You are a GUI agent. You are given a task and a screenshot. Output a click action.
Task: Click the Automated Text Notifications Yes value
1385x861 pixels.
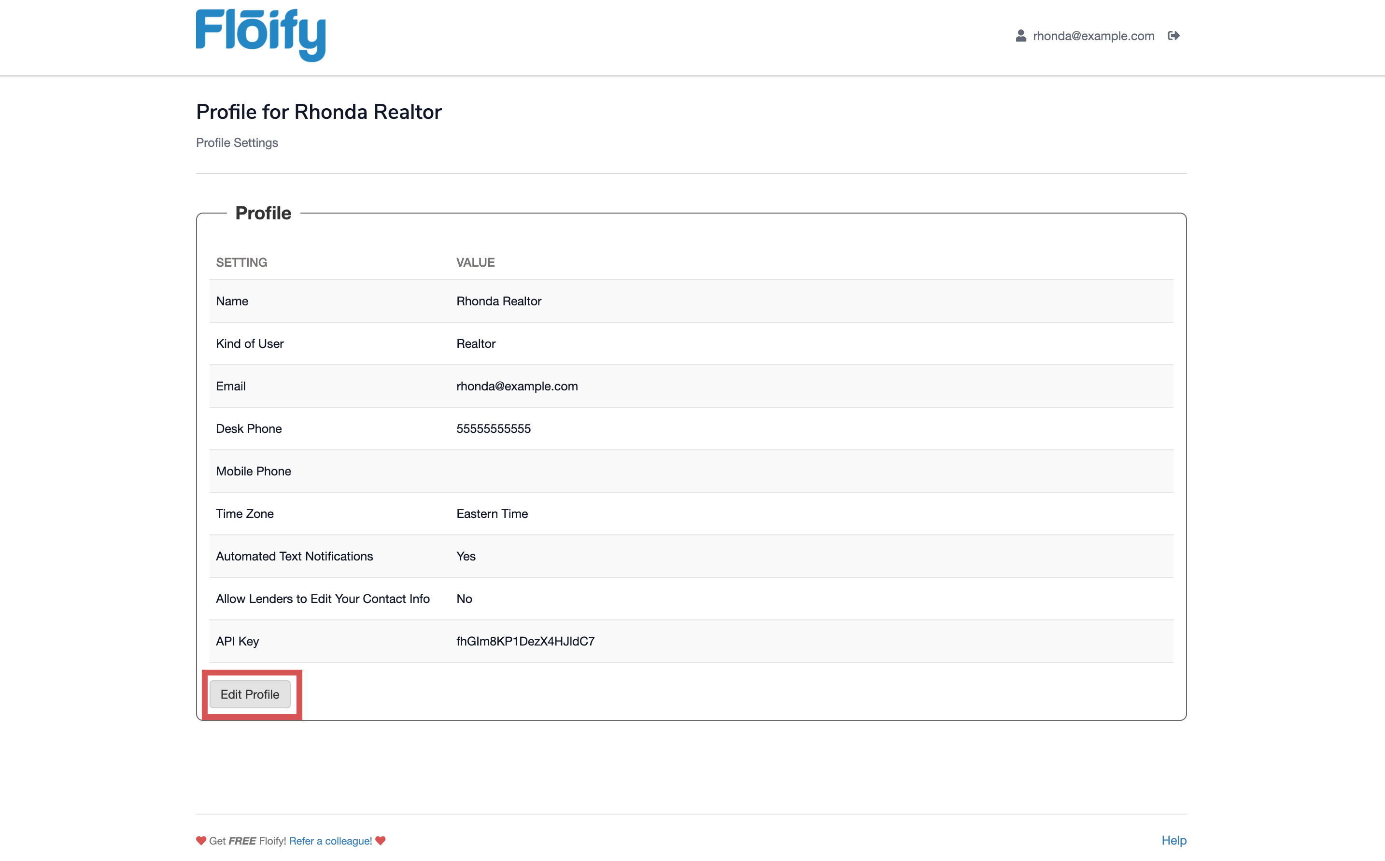pyautogui.click(x=466, y=556)
